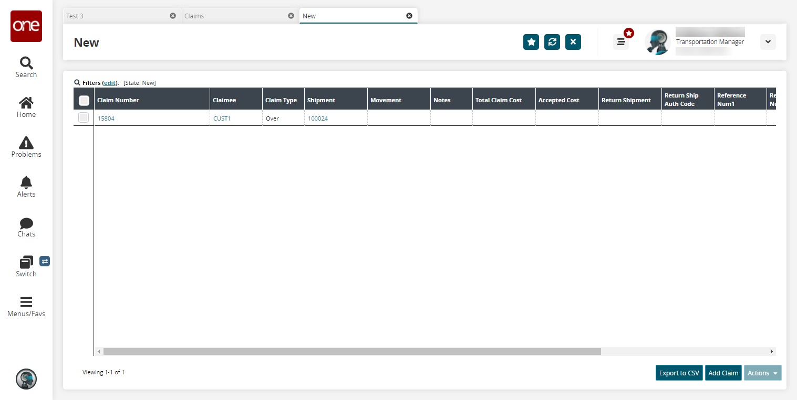Open the Actions dropdown button
Screen dimensions: 797x400
[x=762, y=373]
